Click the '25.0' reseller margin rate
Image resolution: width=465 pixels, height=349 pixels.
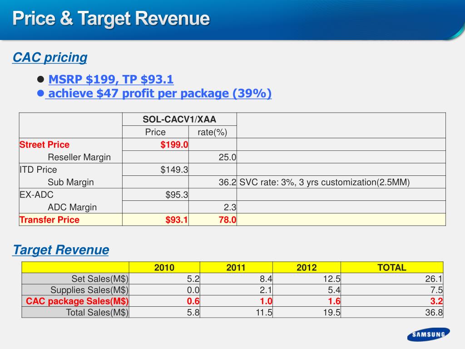click(x=228, y=157)
